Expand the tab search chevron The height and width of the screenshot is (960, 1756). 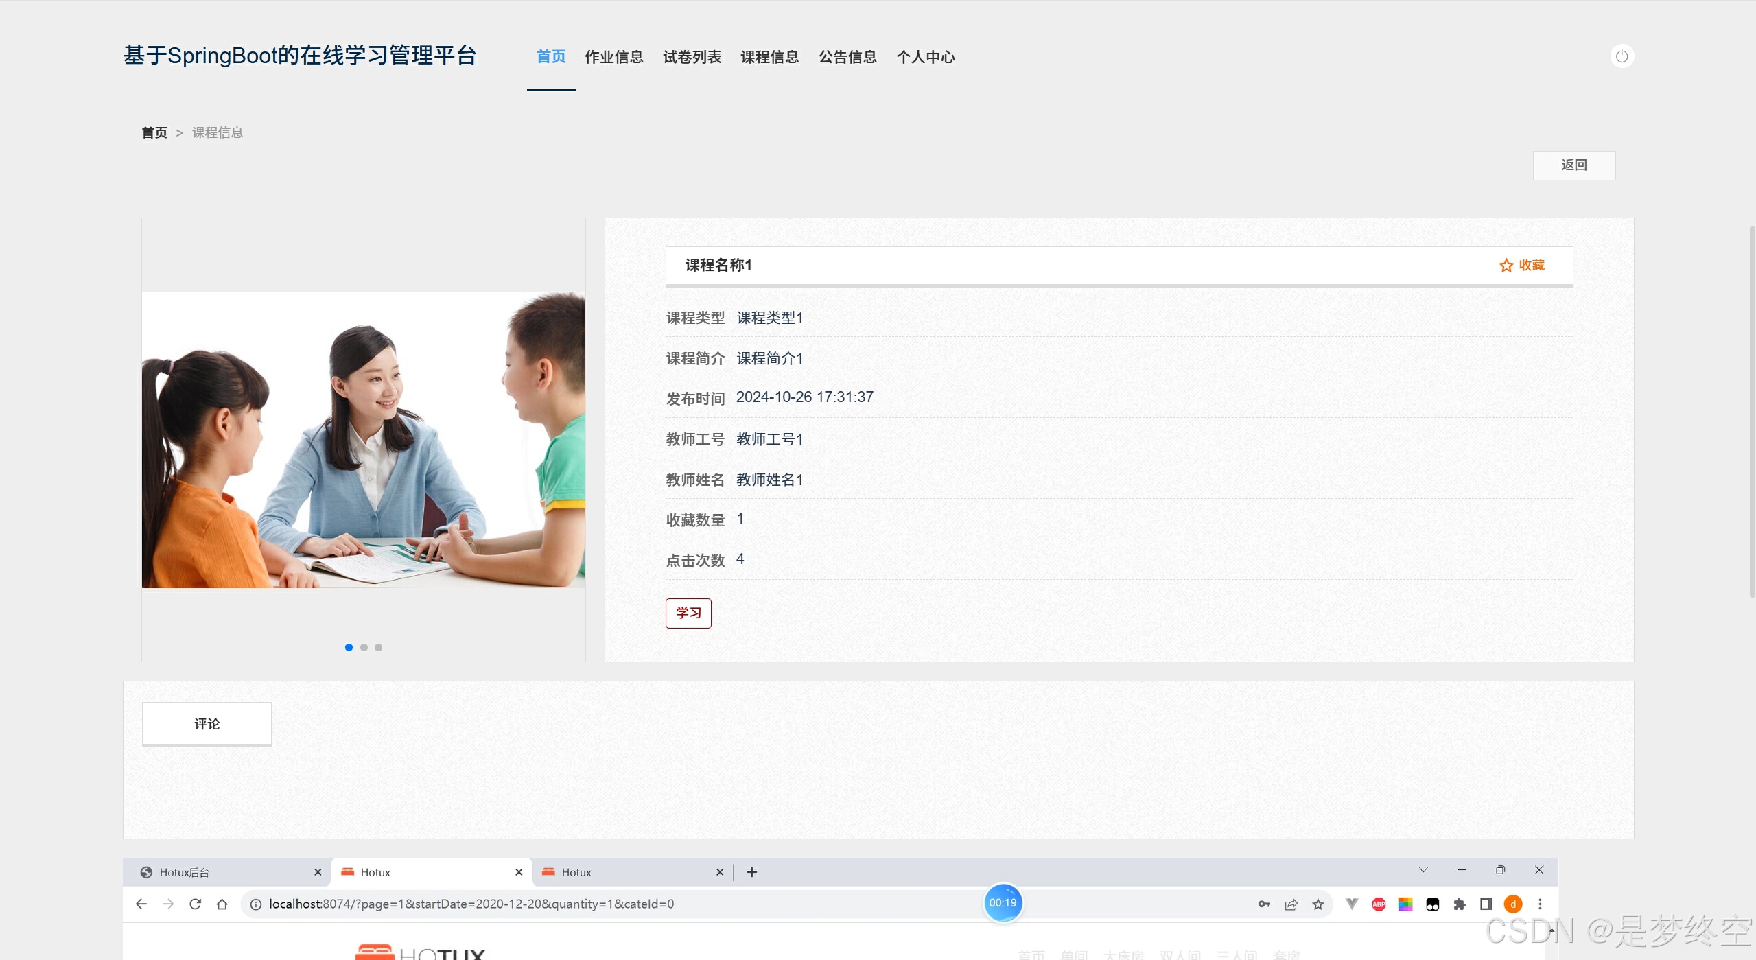click(1423, 870)
